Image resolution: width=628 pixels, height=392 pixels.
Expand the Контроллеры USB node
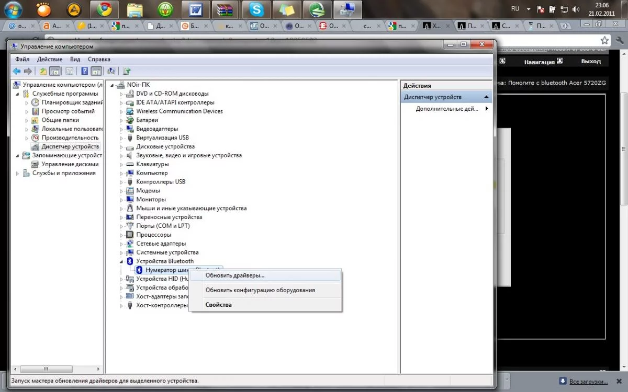[x=122, y=182]
